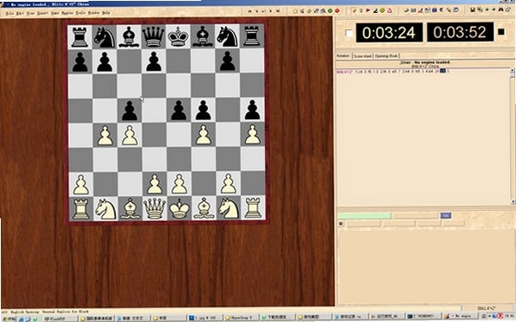Toggle the black square beside the right clock

coord(500,32)
